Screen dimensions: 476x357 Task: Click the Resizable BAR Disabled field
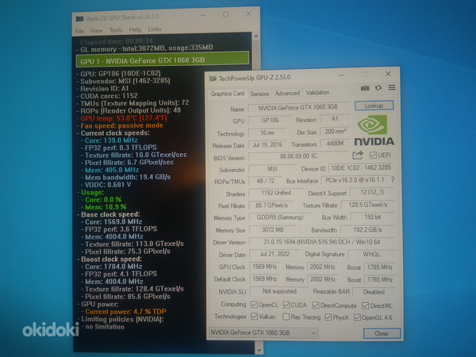(x=374, y=292)
